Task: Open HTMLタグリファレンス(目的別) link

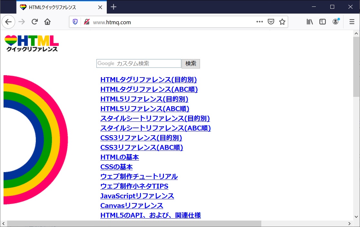Action: [x=148, y=79]
